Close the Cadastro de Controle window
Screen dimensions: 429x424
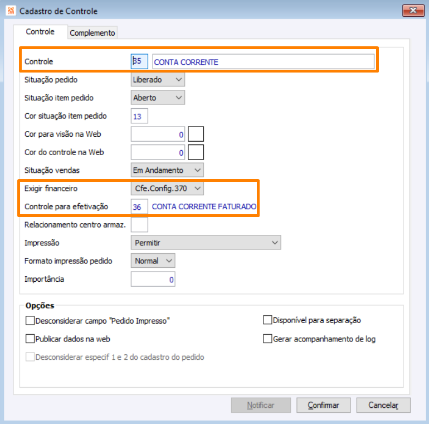pos(413,10)
